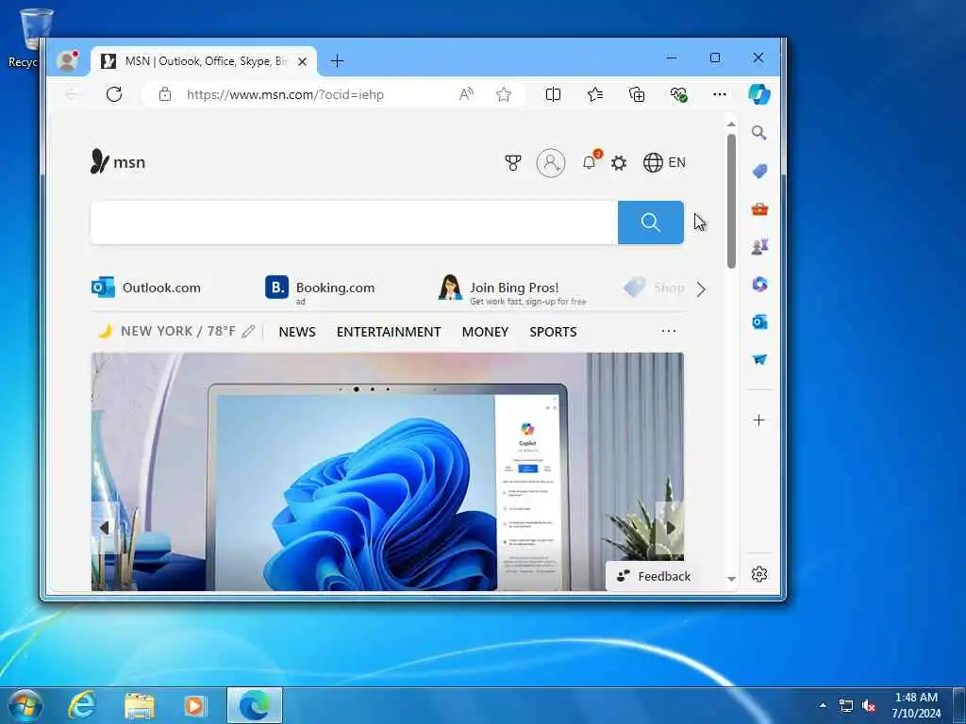Open File Explorer from taskbar

point(140,705)
